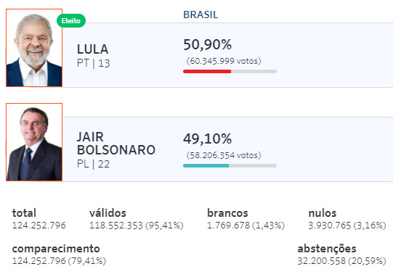This screenshot has width=393, height=277.
Task: Click the comparecimento turnout statistic
Action: (59, 255)
